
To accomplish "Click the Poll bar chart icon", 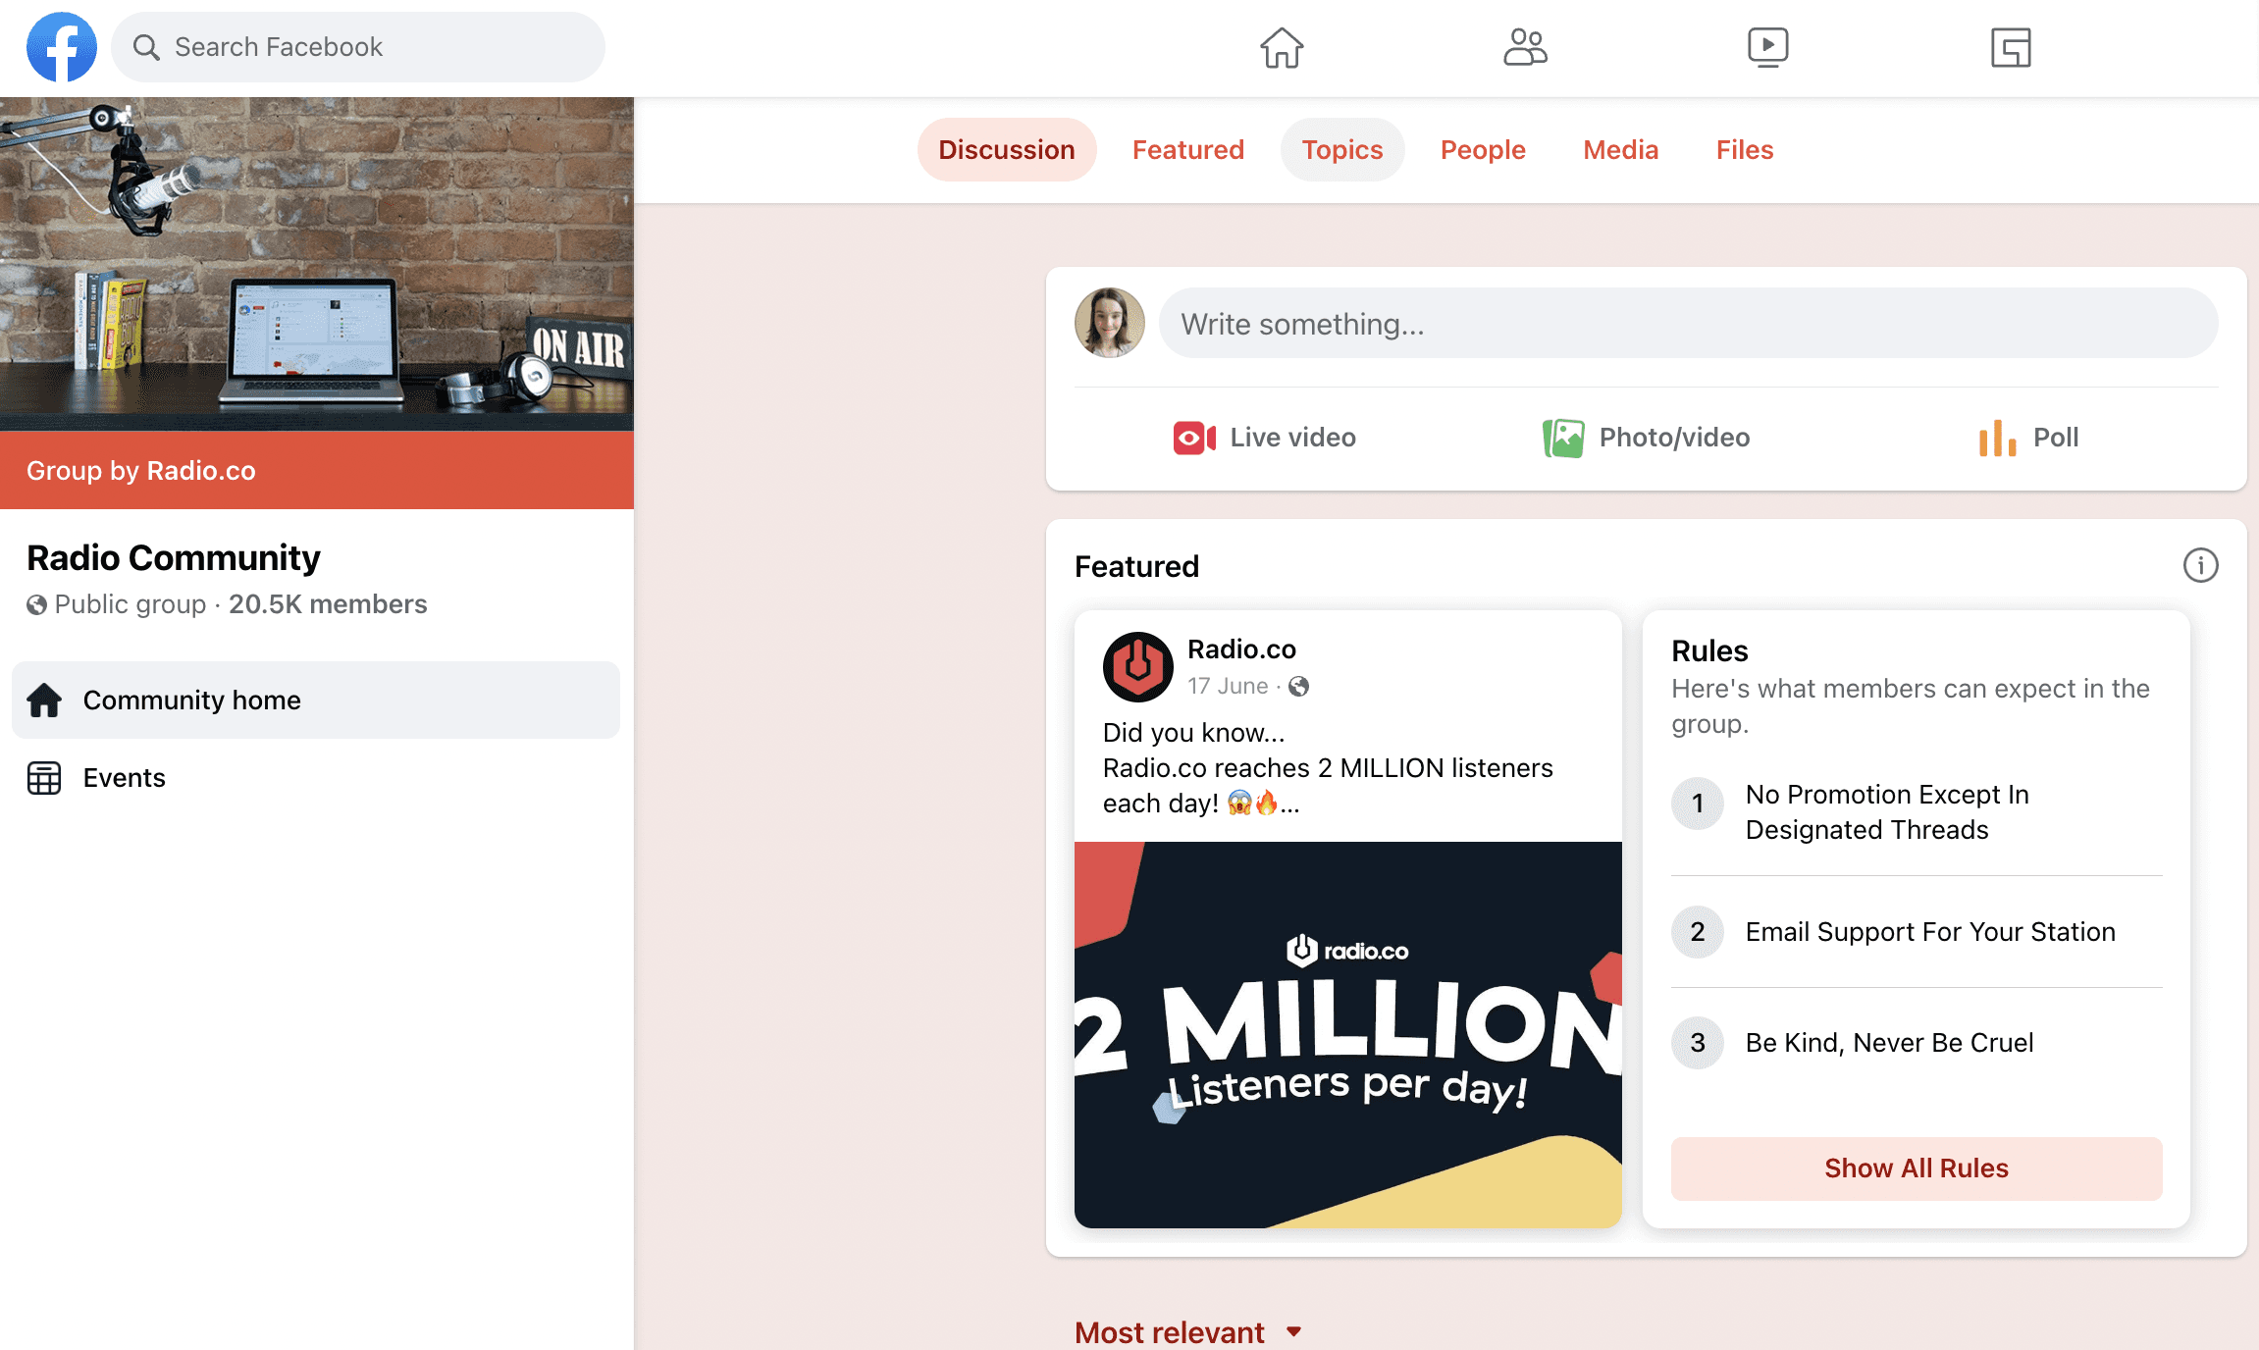I will pyautogui.click(x=1997, y=438).
